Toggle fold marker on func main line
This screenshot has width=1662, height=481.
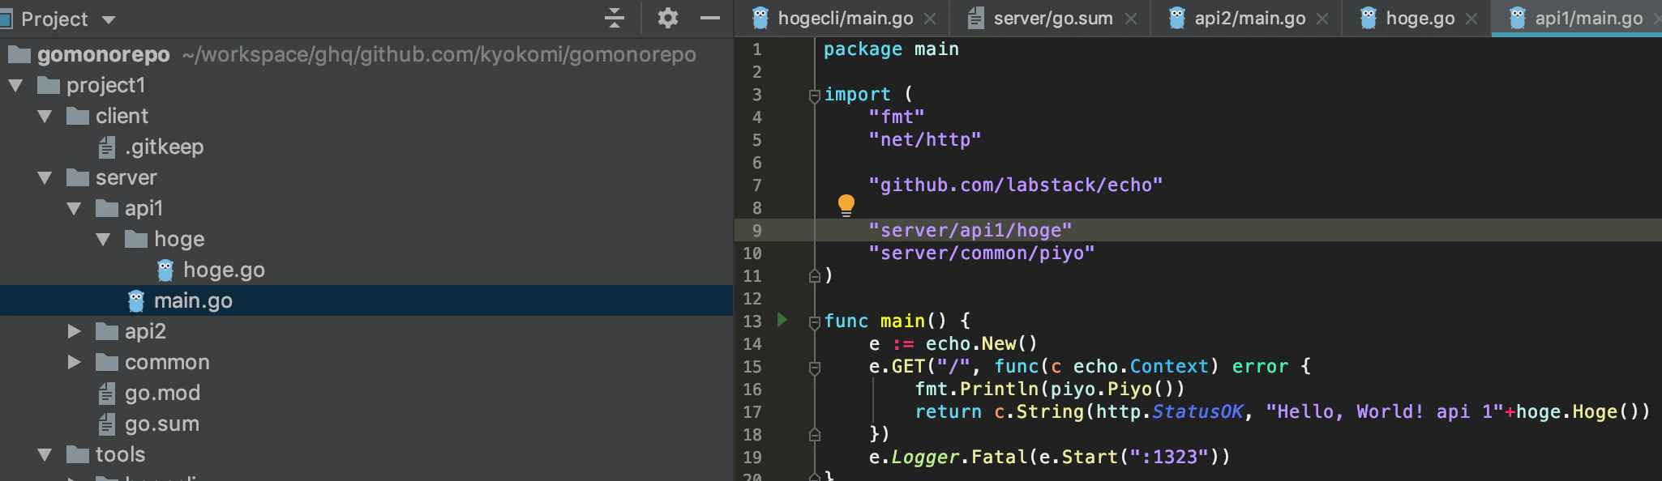coord(814,322)
